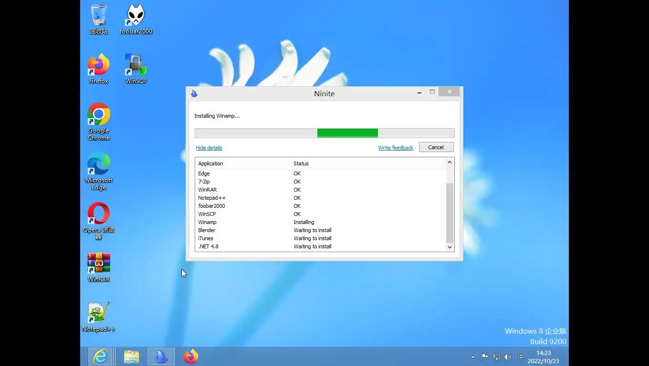
Task: Open File Explorer from the taskbar
Action: [x=131, y=356]
